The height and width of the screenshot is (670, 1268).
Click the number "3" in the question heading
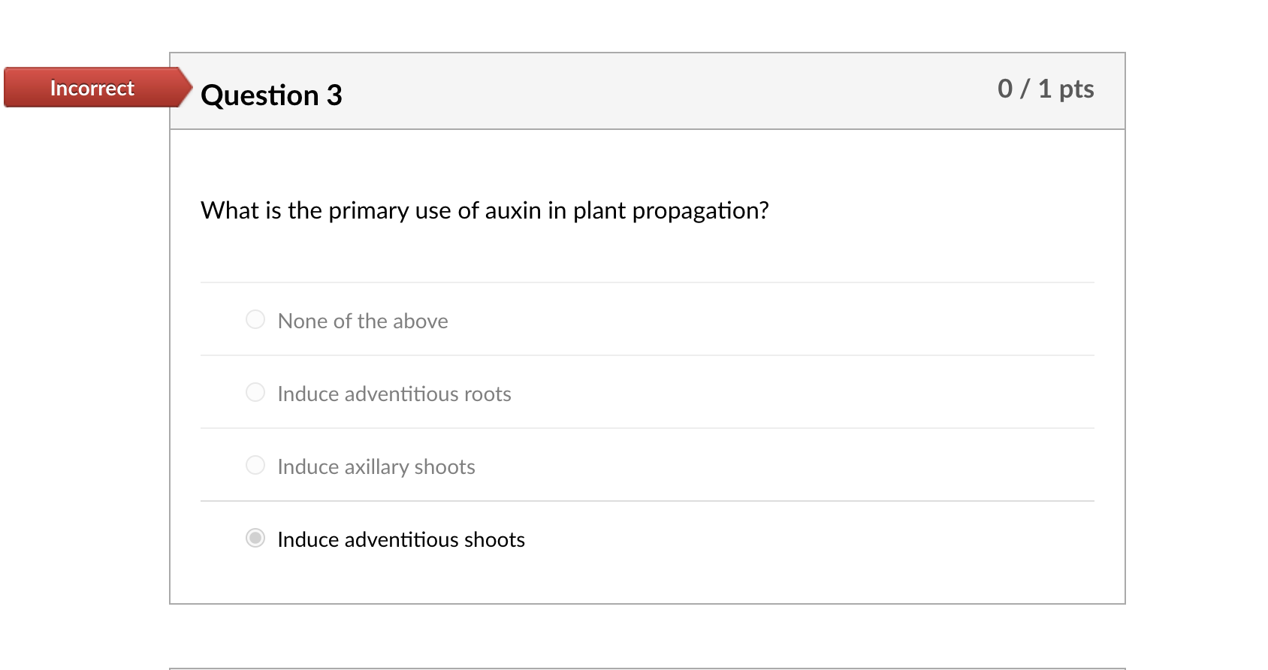[x=334, y=95]
